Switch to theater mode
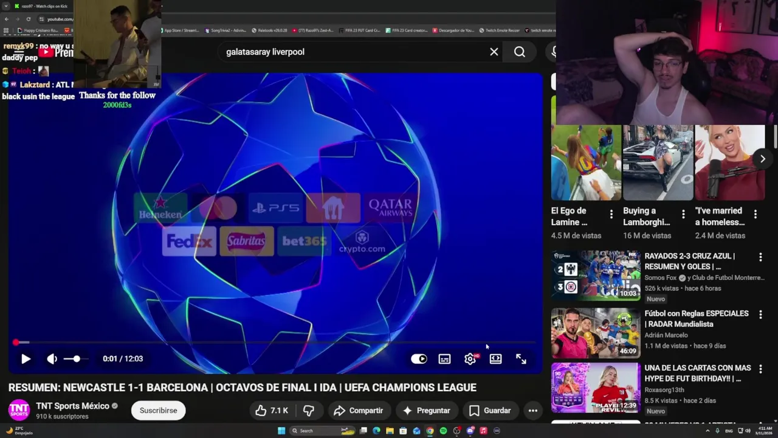778x438 pixels. tap(495, 359)
